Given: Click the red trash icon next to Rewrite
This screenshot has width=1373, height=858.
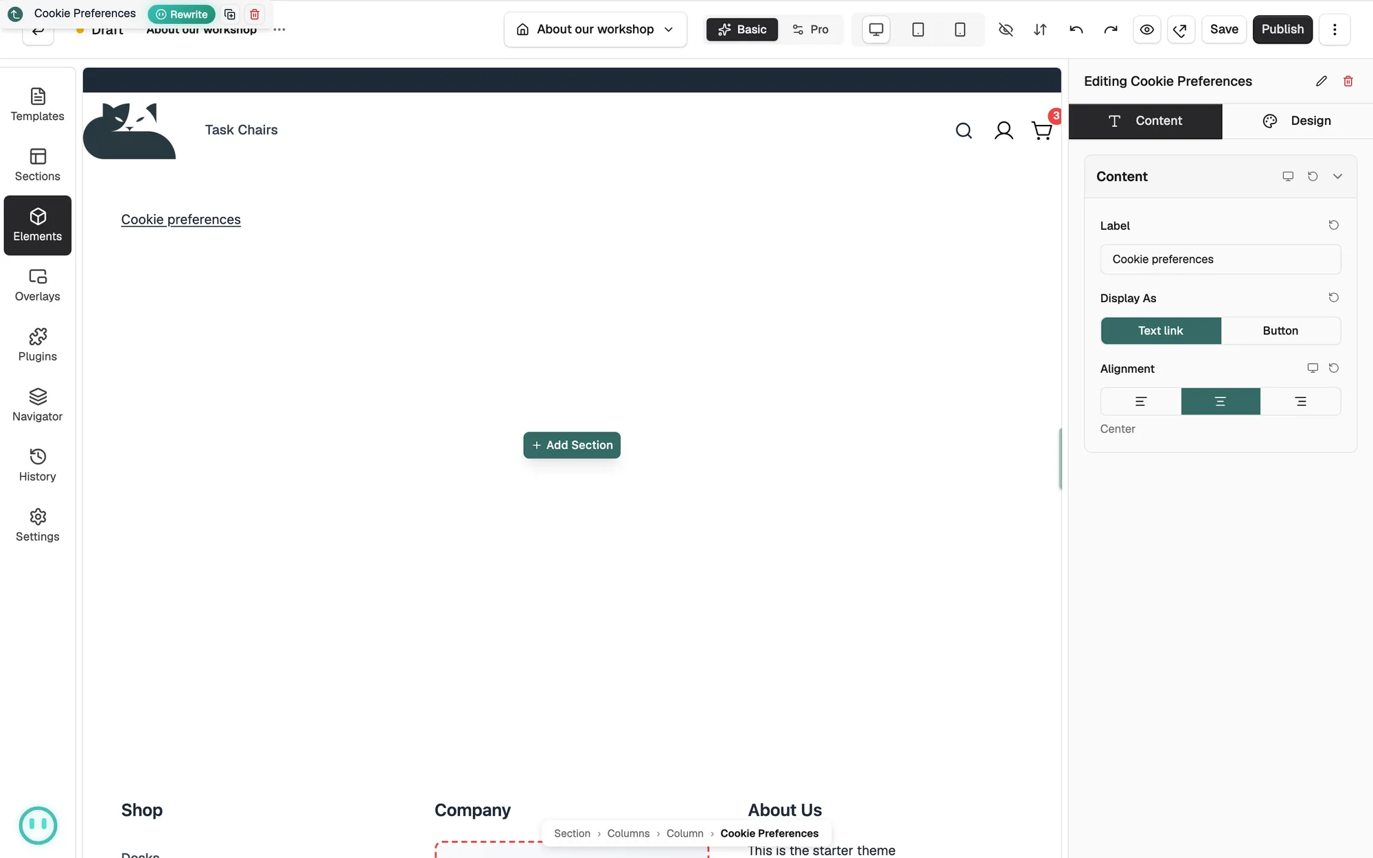Looking at the screenshot, I should coord(255,14).
